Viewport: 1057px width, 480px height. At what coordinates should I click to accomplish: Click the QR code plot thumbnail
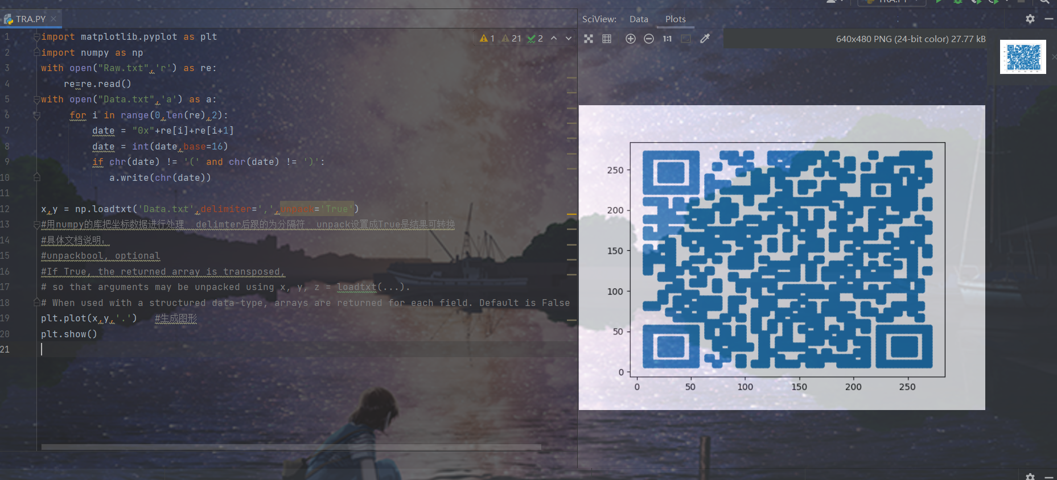coord(1023,57)
